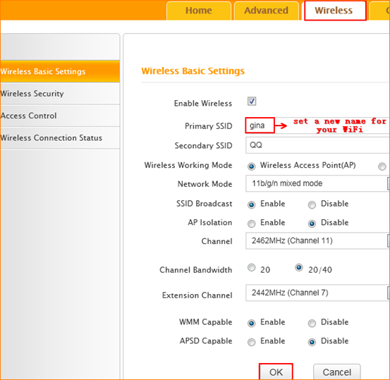Disable WMM Capable radio option

[312, 323]
